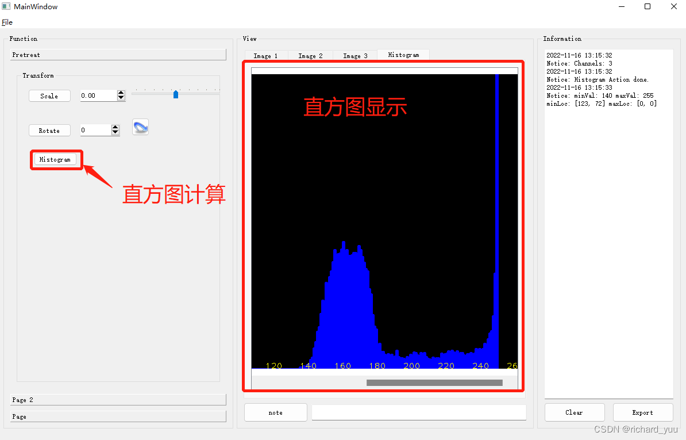
Task: Click the Histogram button to compute histogram
Action: 55,159
